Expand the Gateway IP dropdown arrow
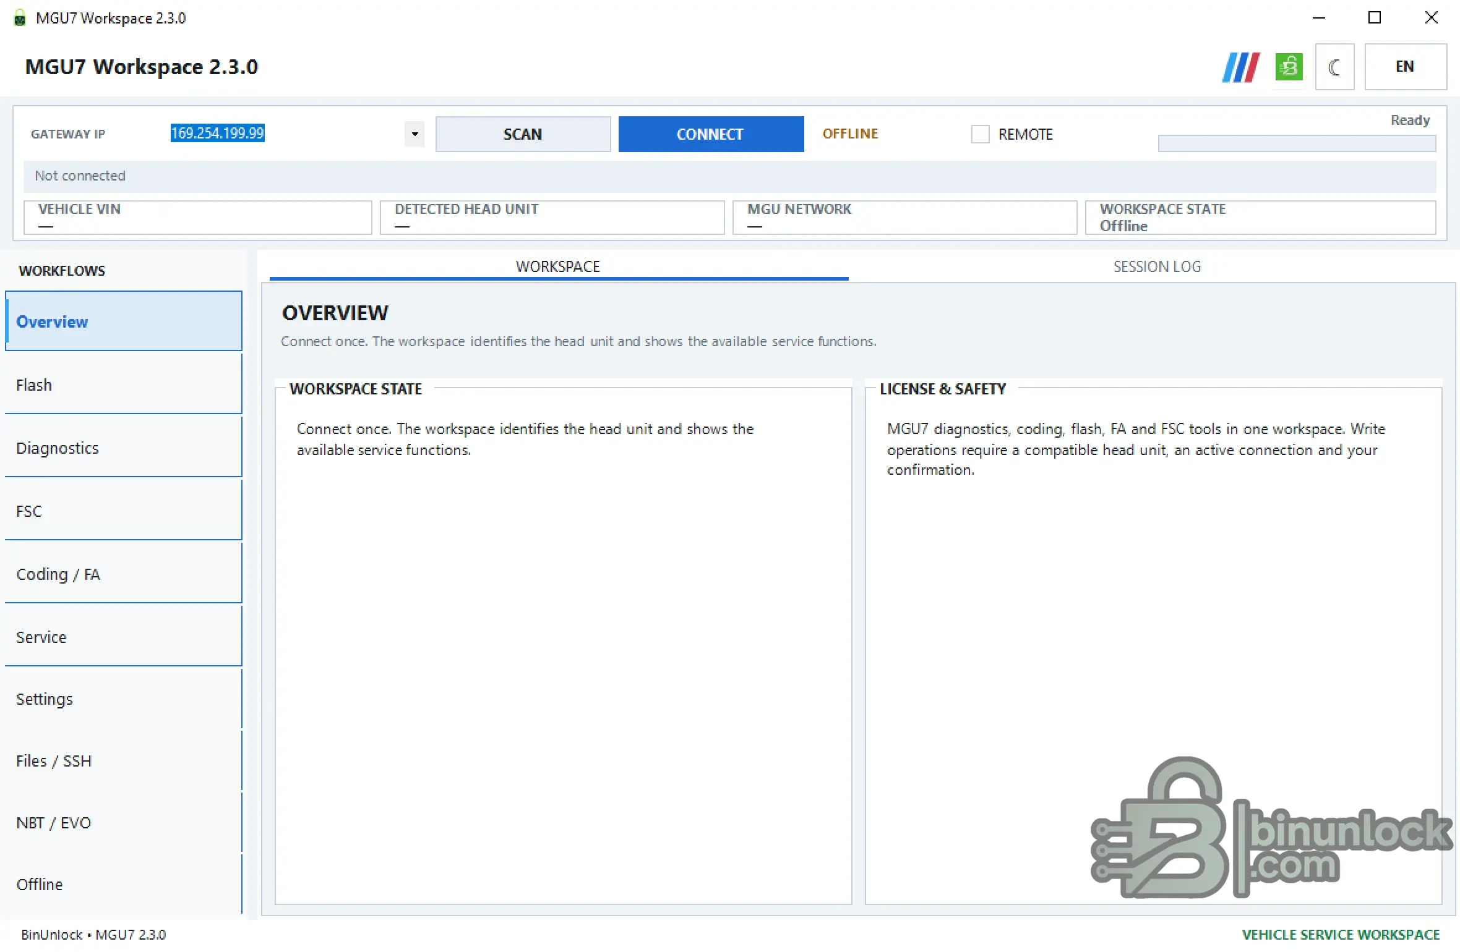This screenshot has height=952, width=1460. point(414,134)
